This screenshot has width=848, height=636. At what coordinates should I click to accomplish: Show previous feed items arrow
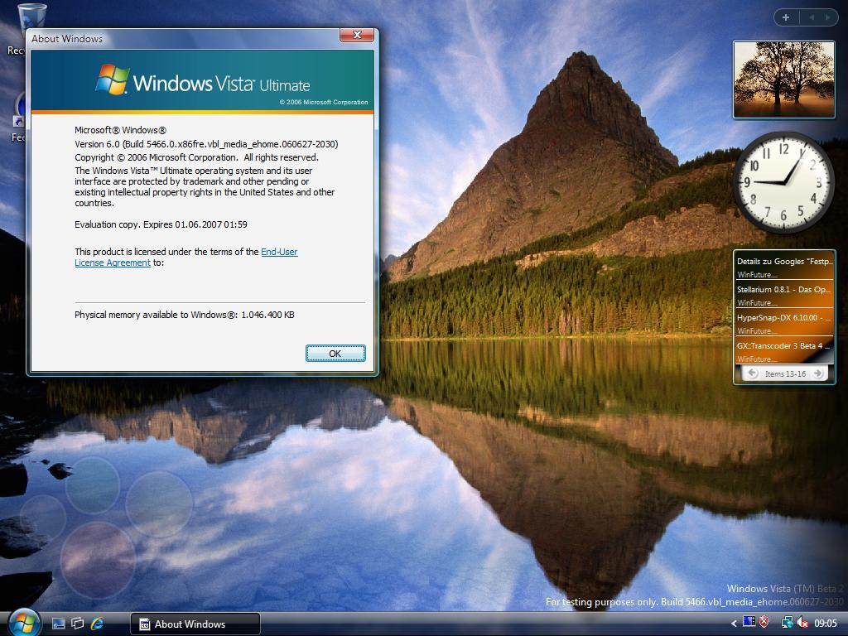[x=752, y=373]
